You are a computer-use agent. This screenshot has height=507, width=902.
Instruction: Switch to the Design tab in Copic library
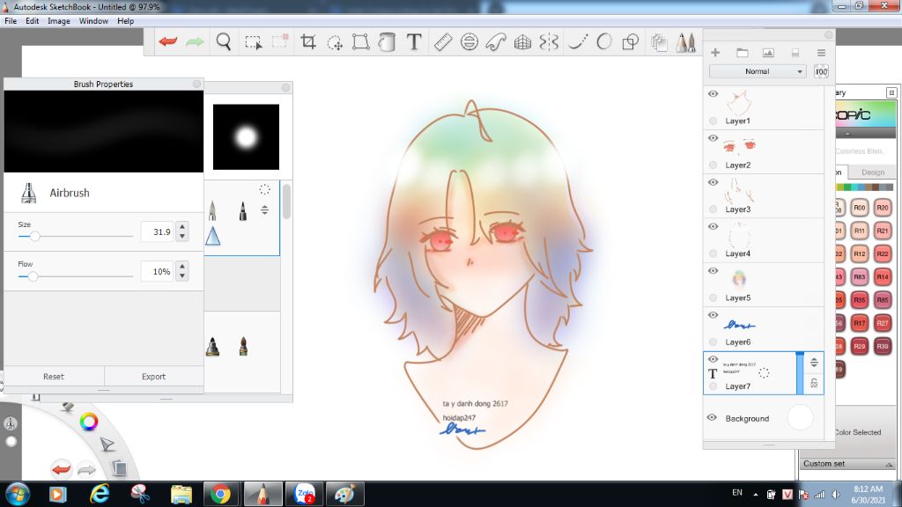(873, 172)
